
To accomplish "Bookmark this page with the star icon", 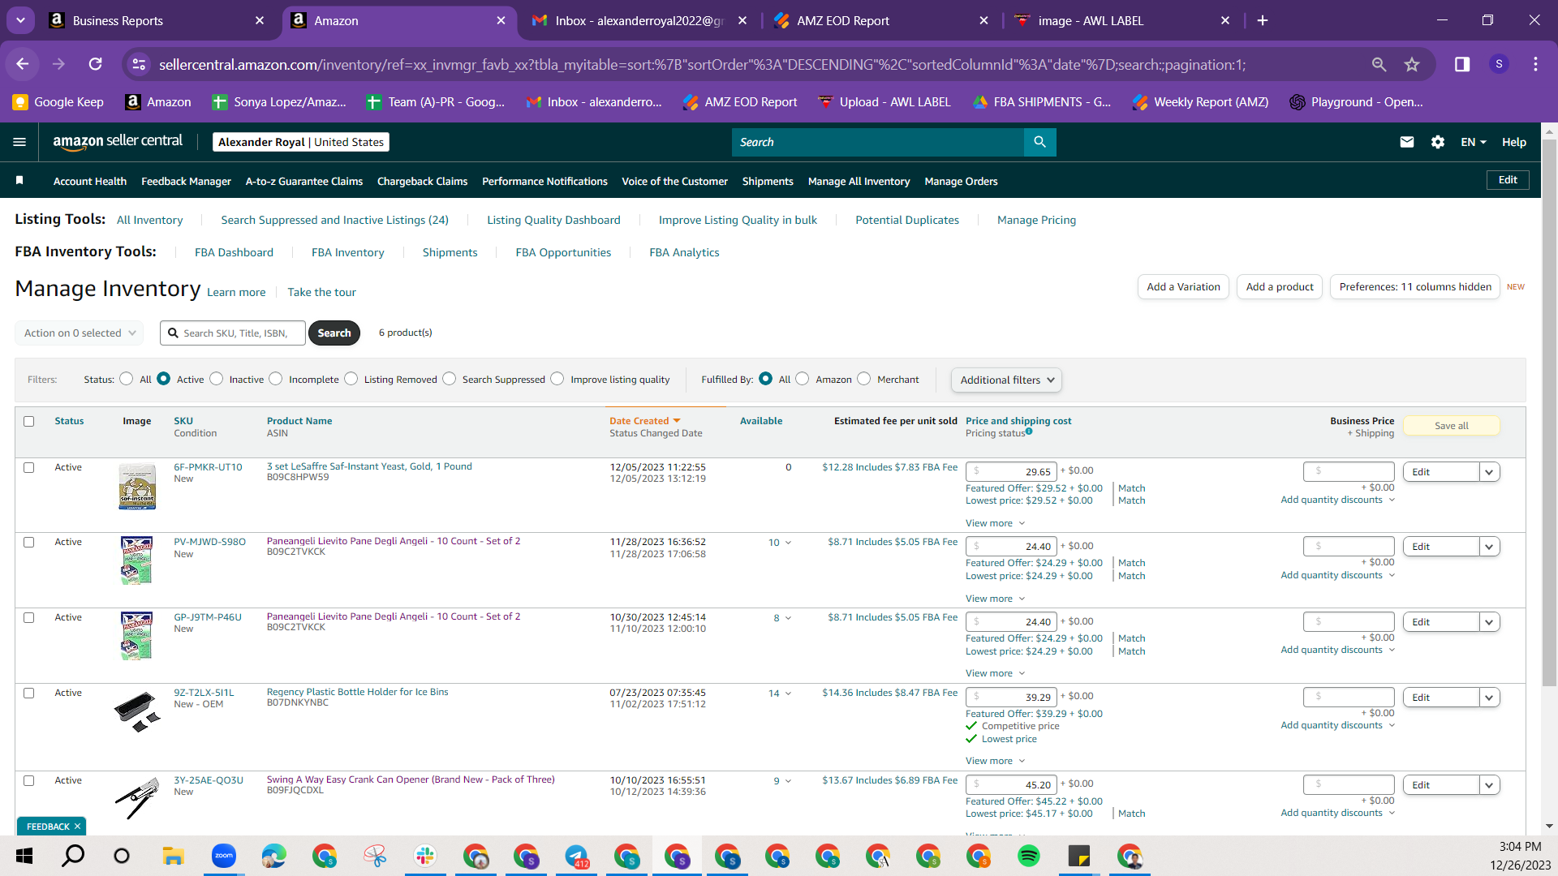I will (x=1412, y=64).
